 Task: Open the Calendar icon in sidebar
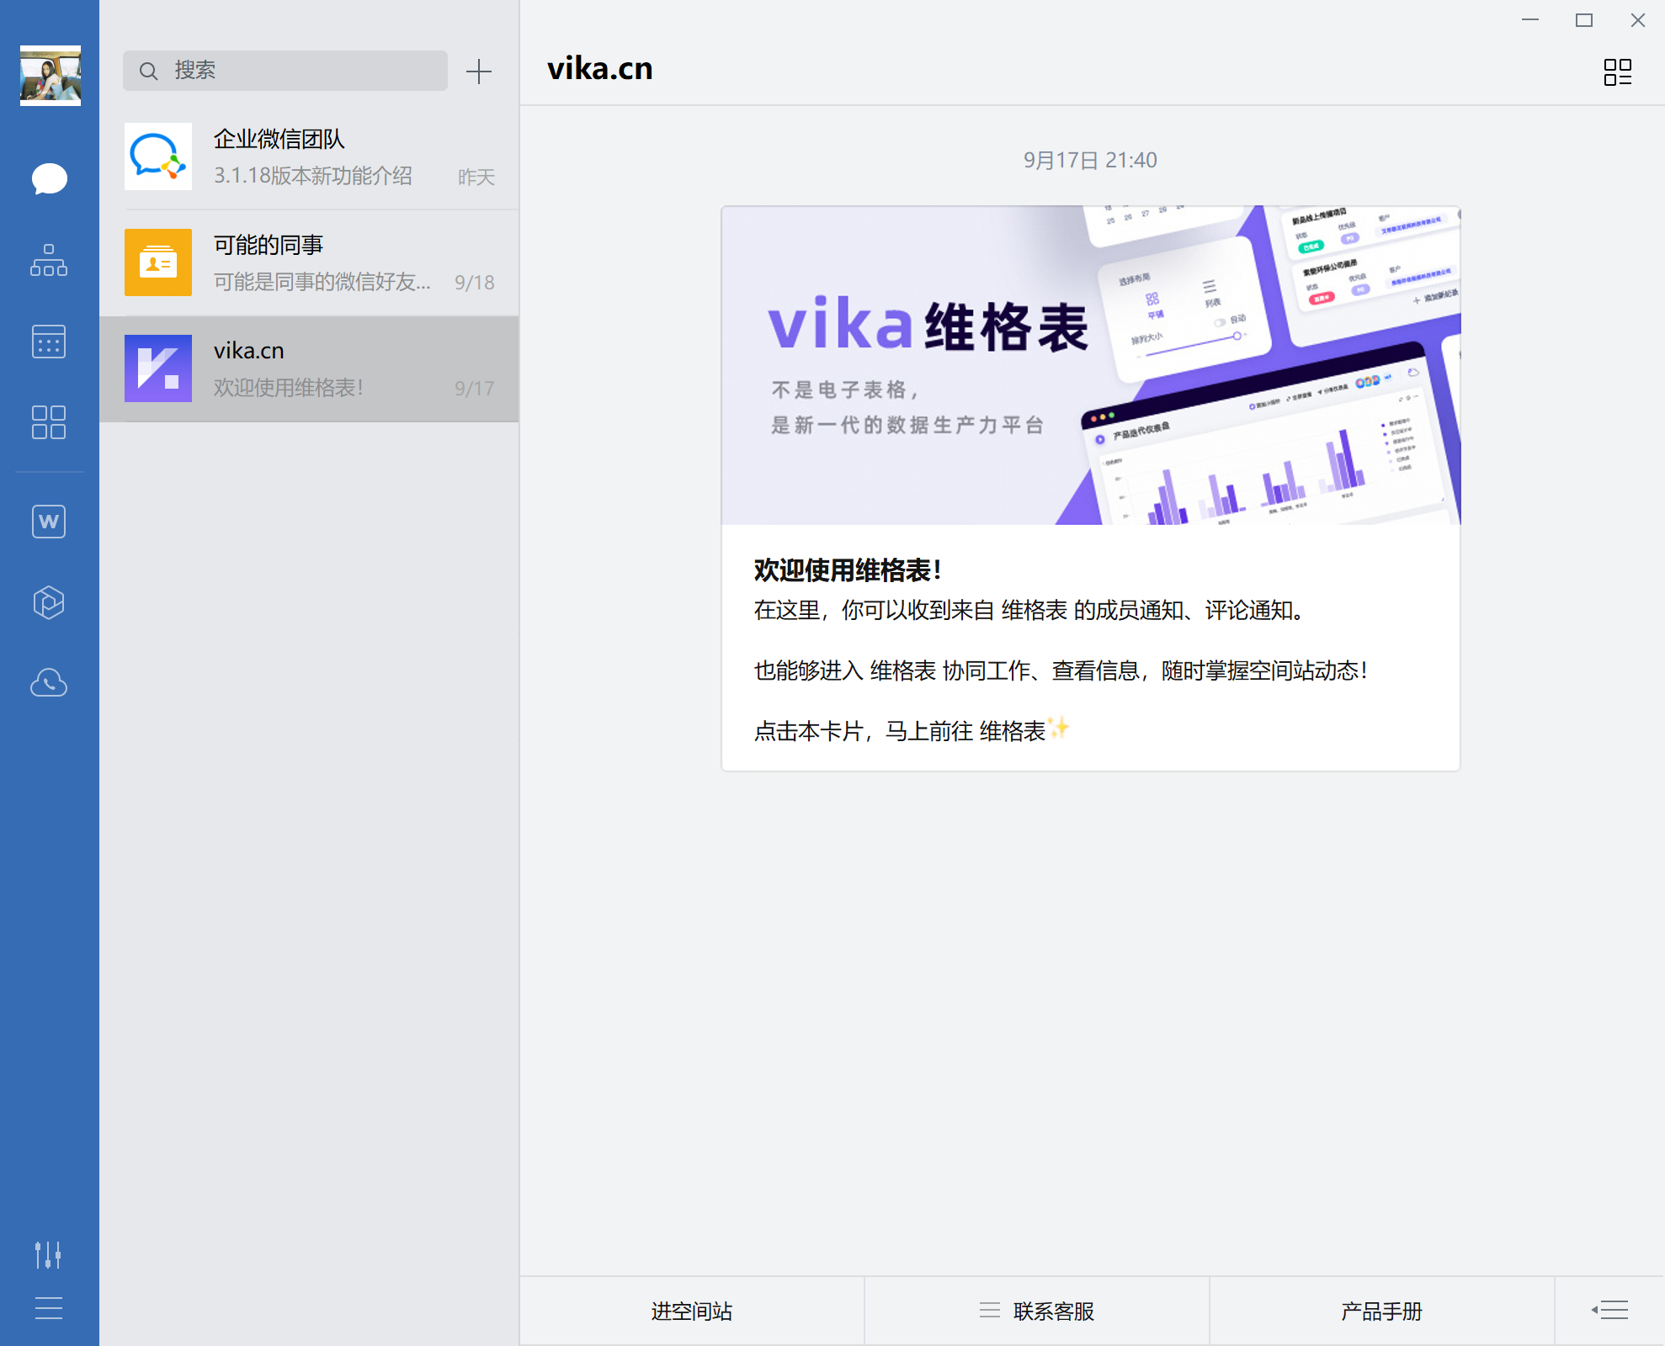49,342
